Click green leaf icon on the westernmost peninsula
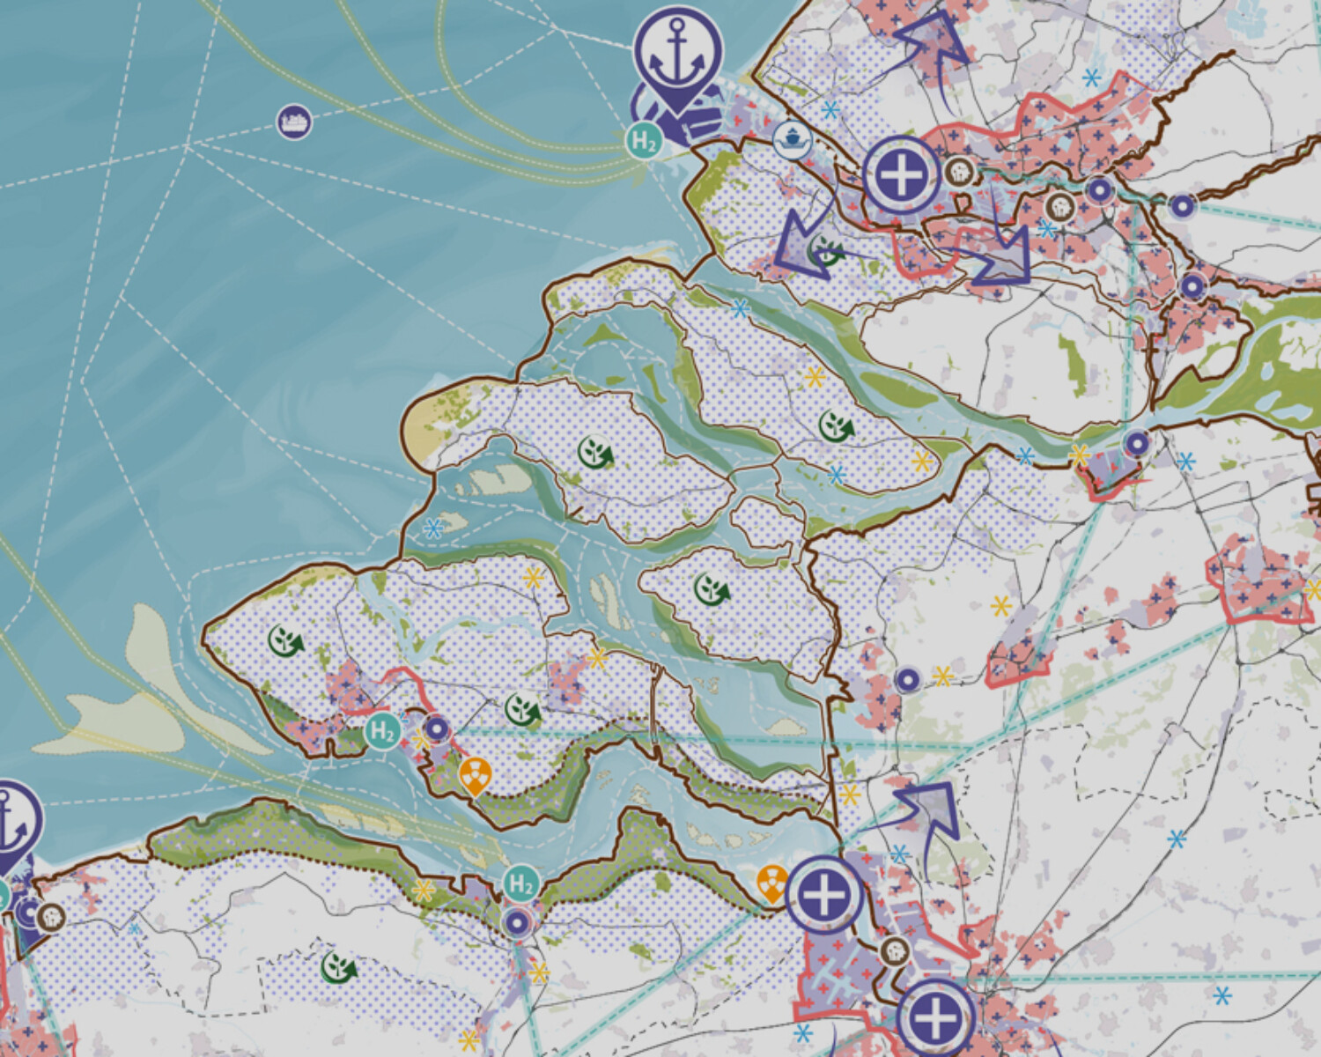The height and width of the screenshot is (1057, 1321). click(286, 640)
